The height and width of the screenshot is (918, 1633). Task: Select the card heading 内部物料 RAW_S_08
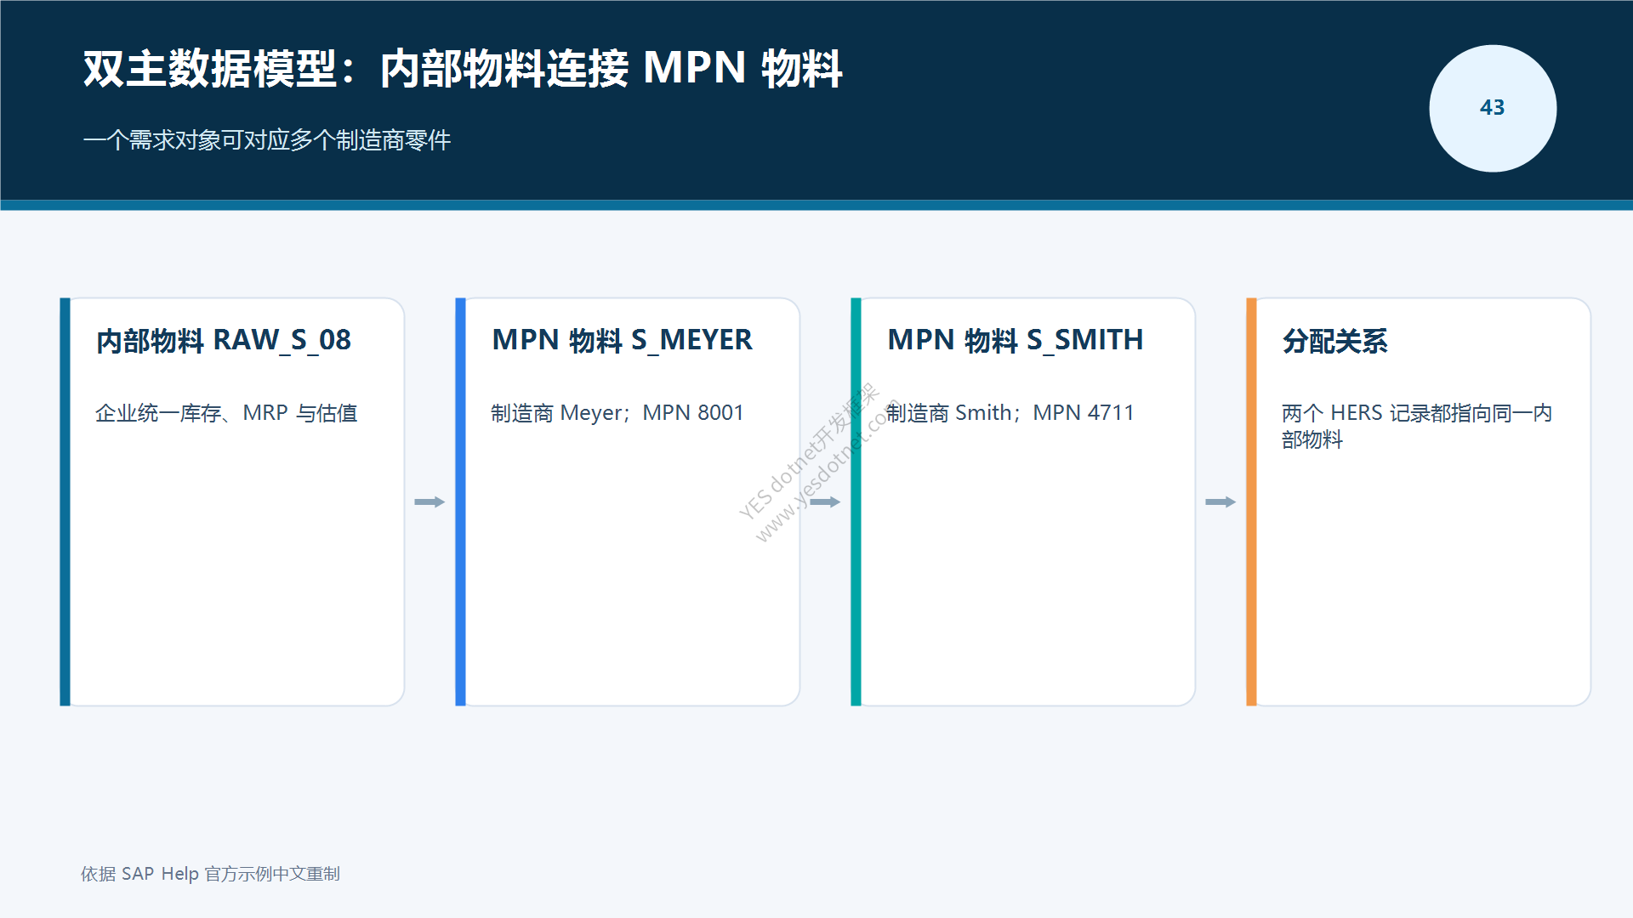pos(224,341)
